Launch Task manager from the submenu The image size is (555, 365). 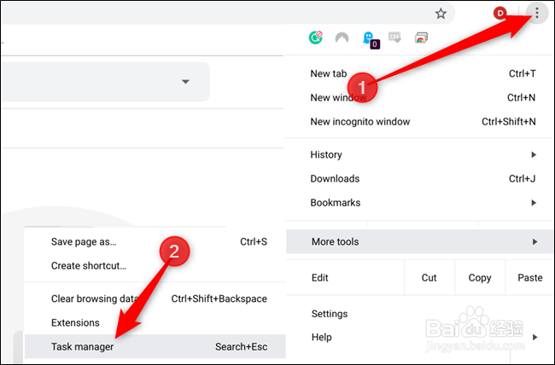(x=155, y=346)
